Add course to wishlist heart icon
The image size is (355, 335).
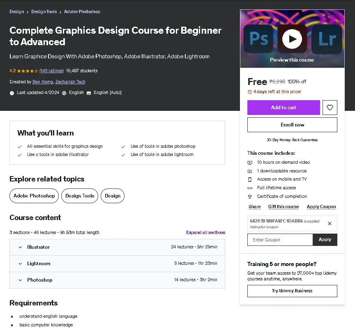[330, 108]
